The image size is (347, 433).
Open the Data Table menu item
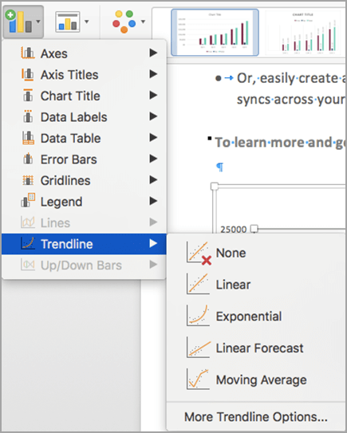tap(84, 138)
